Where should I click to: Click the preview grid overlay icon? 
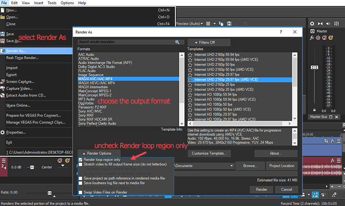[x=208, y=23]
